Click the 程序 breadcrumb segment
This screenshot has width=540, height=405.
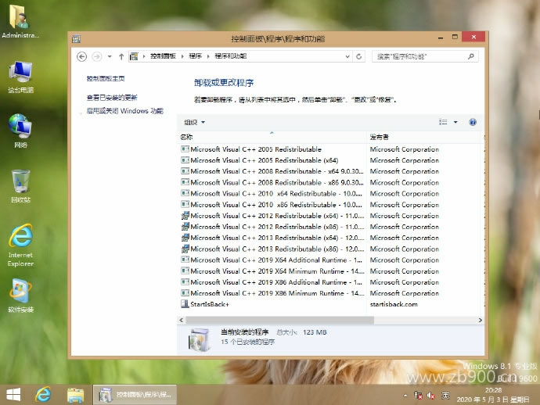[196, 56]
